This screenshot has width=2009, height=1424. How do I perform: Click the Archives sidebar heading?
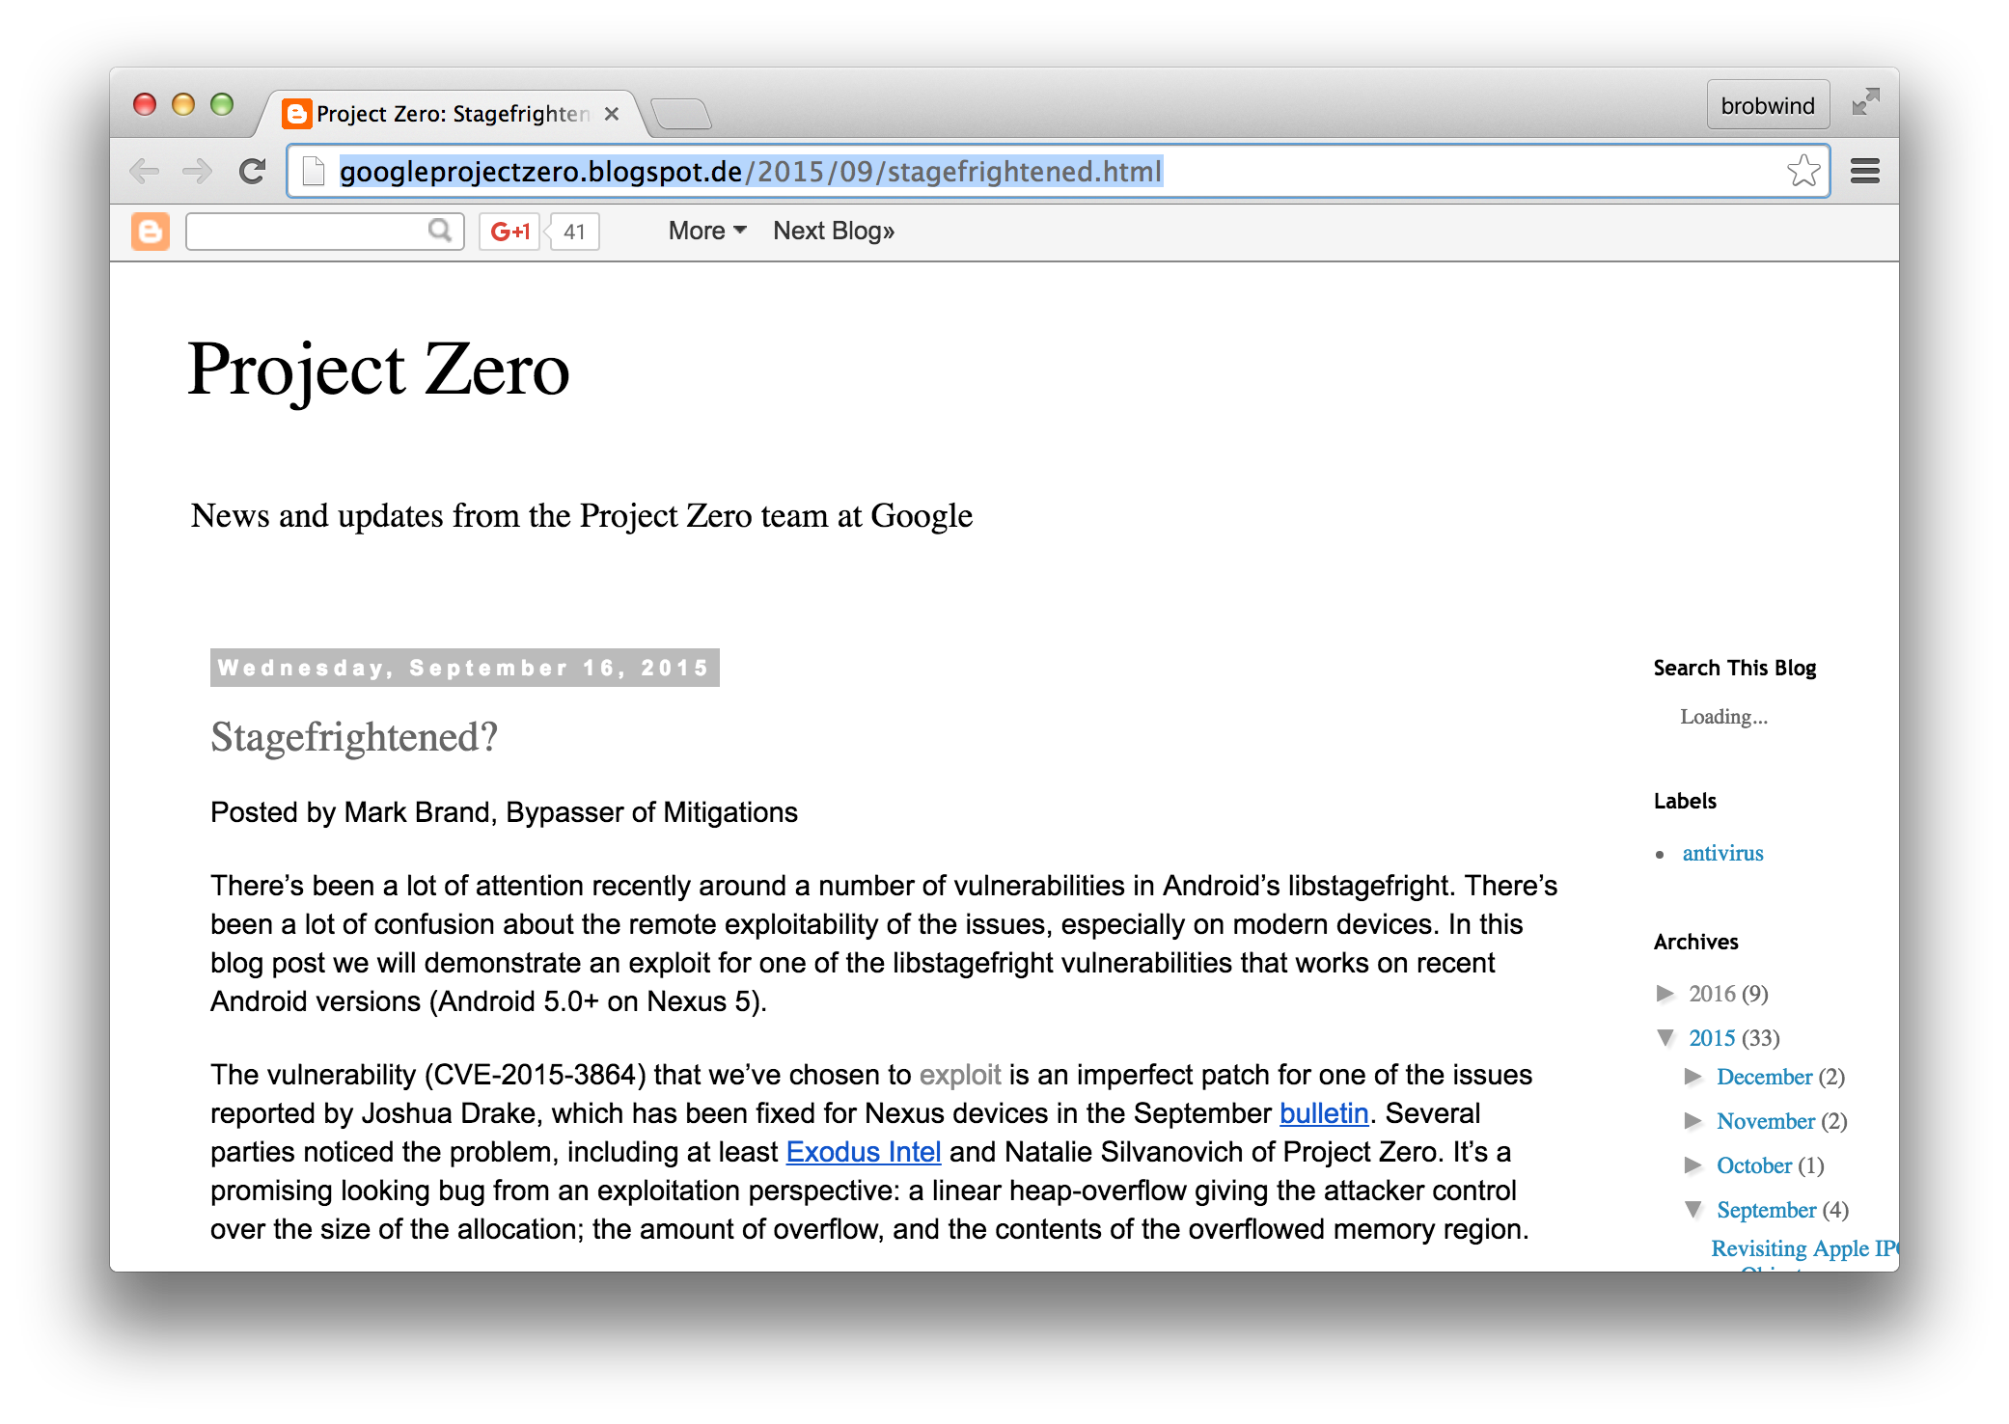pyautogui.click(x=1695, y=942)
